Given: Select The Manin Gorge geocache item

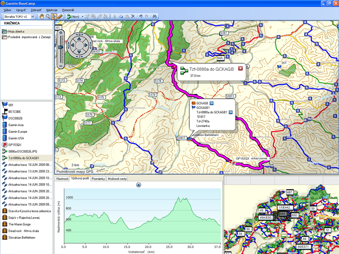Looking at the screenshot, I should click(19, 224).
